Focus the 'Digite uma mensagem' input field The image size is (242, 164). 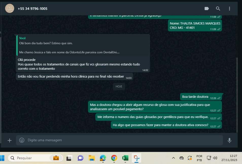click(122, 140)
